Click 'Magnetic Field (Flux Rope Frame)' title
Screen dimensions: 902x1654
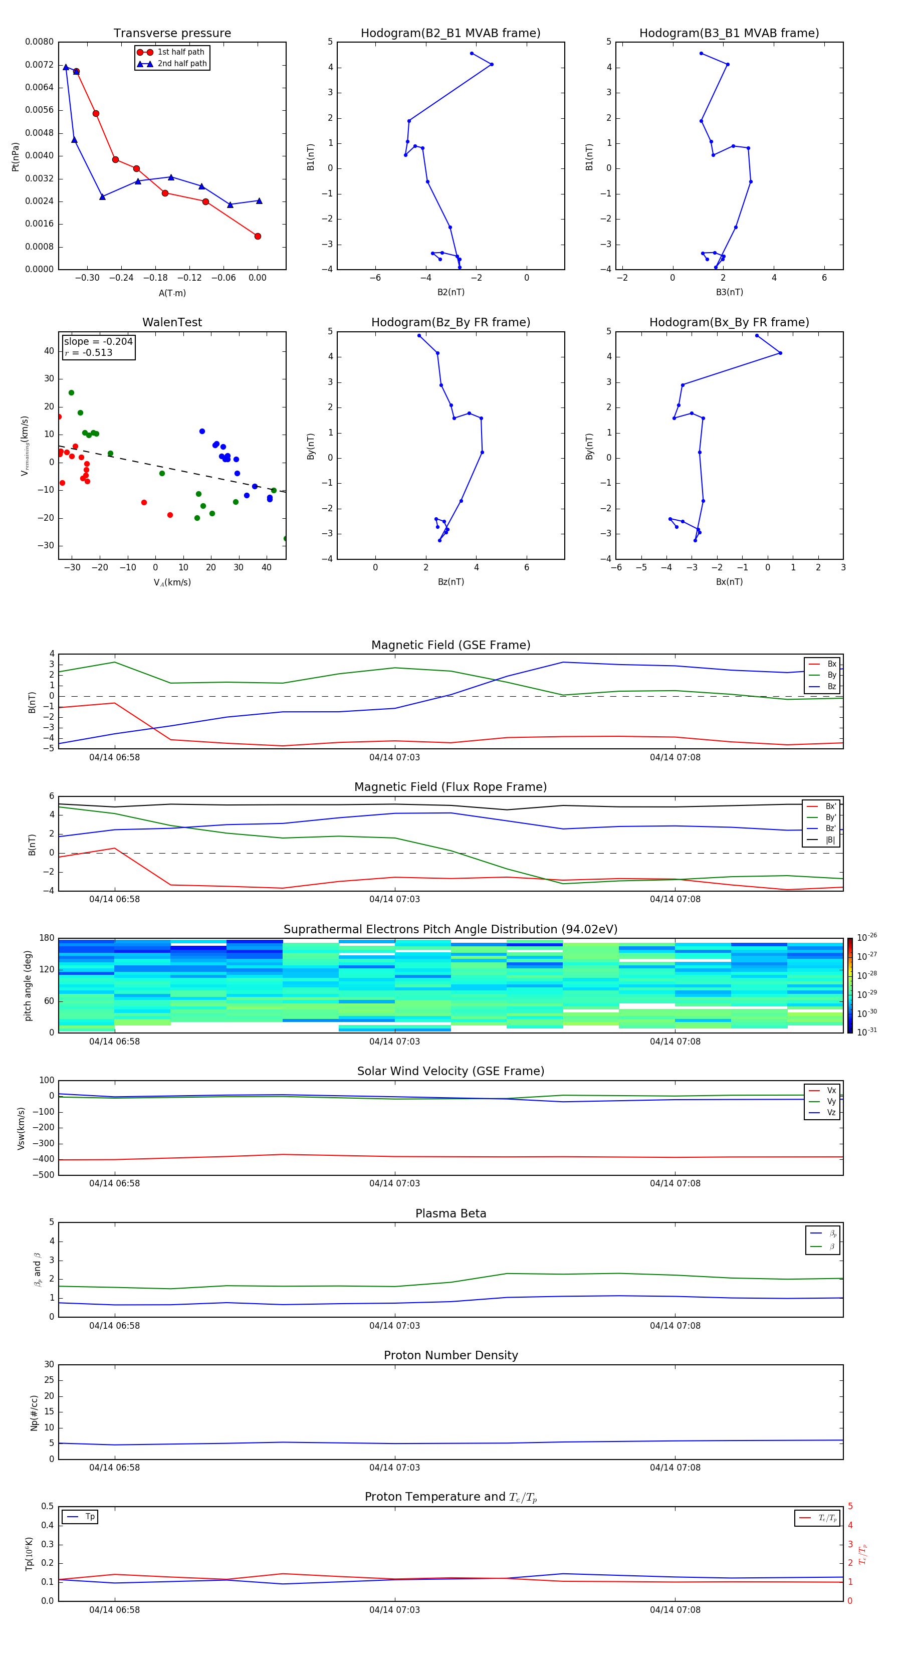[x=450, y=787]
